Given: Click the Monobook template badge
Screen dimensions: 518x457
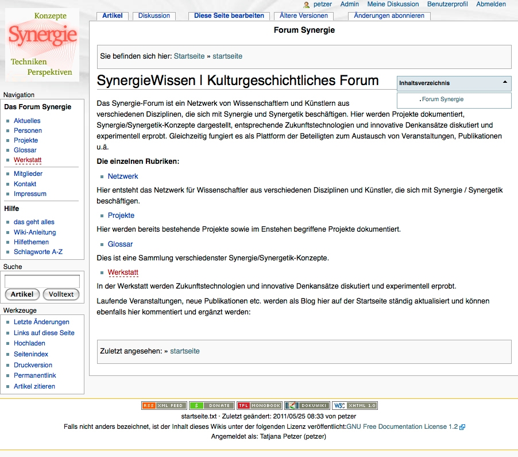Looking at the screenshot, I should [x=259, y=405].
